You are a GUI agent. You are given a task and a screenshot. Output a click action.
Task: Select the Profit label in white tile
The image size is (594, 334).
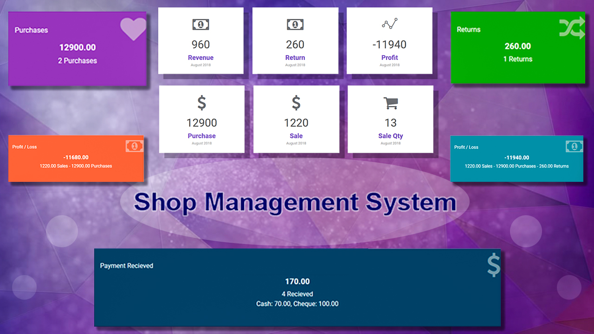click(389, 58)
